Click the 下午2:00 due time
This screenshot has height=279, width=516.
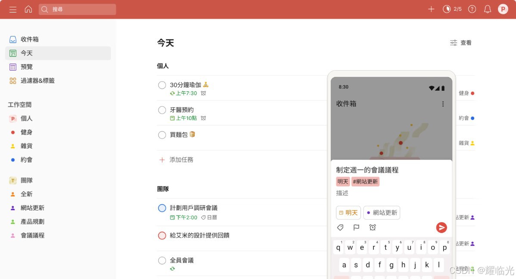click(x=183, y=217)
